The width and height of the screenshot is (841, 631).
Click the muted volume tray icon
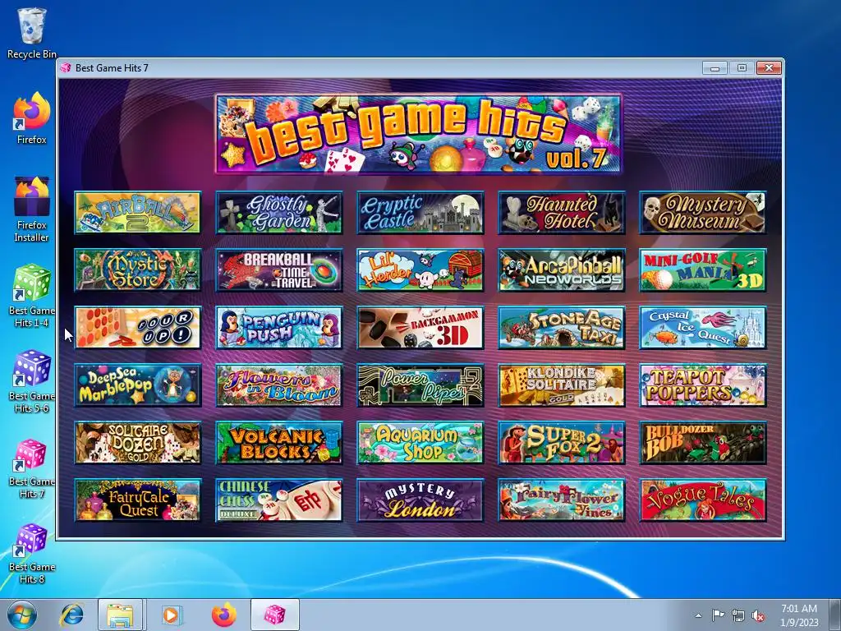758,615
